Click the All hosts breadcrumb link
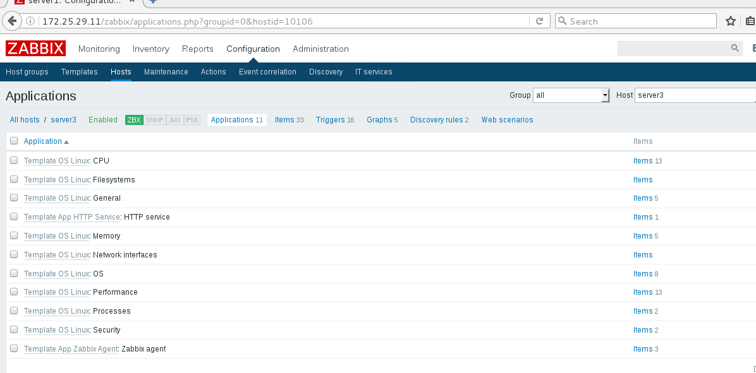Image resolution: width=756 pixels, height=373 pixels. click(x=25, y=120)
